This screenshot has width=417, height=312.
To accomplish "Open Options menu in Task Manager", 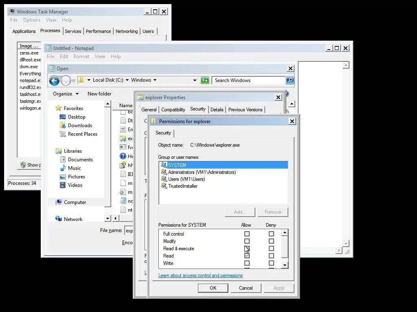I will 32,20.
